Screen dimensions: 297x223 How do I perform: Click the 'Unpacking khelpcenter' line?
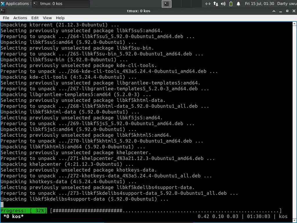(x=67, y=164)
